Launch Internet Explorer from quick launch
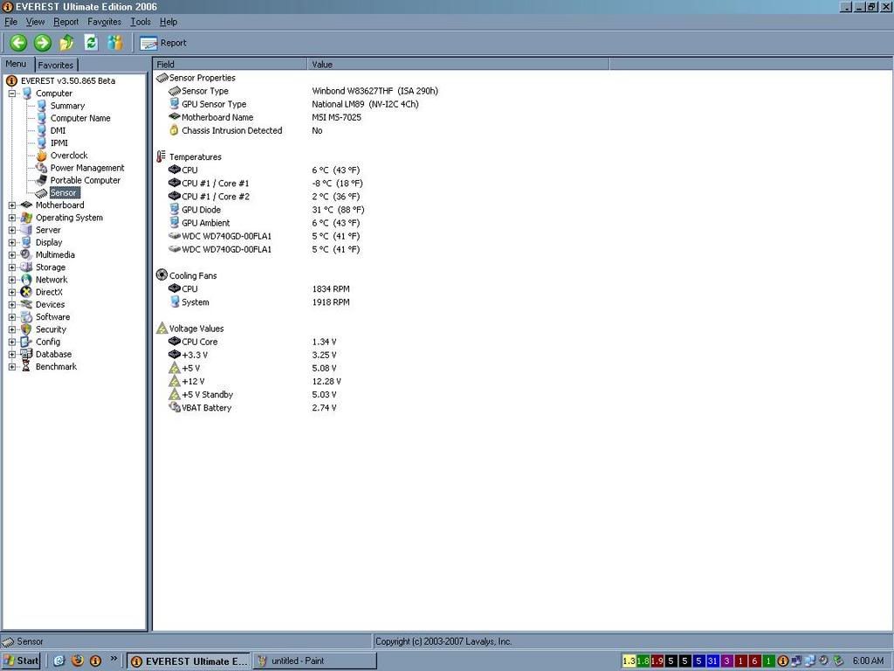This screenshot has height=671, width=894. click(x=58, y=661)
